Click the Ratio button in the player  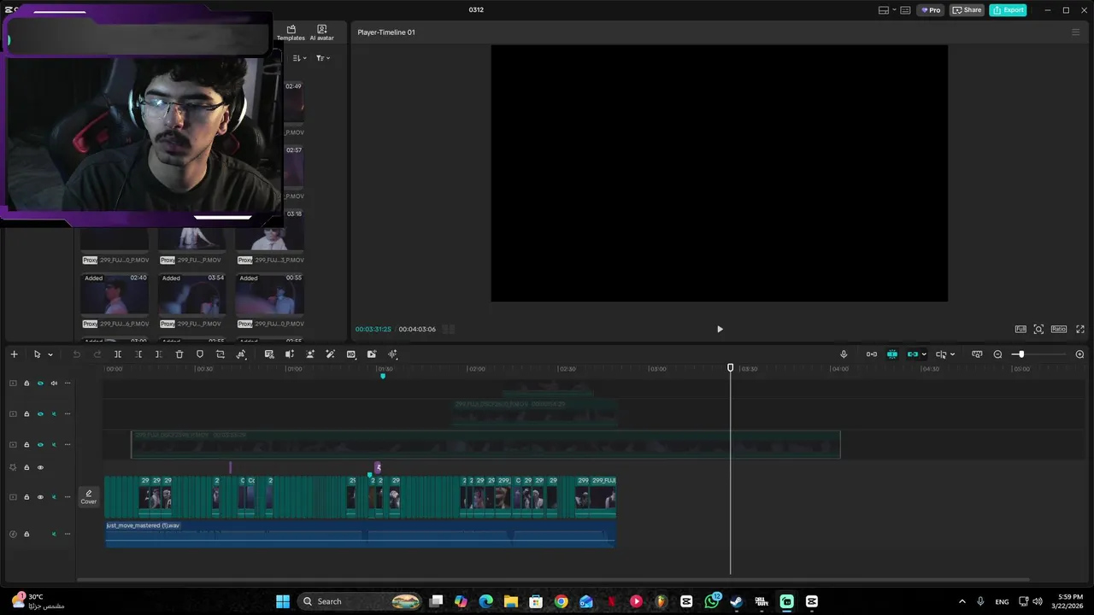point(1059,329)
